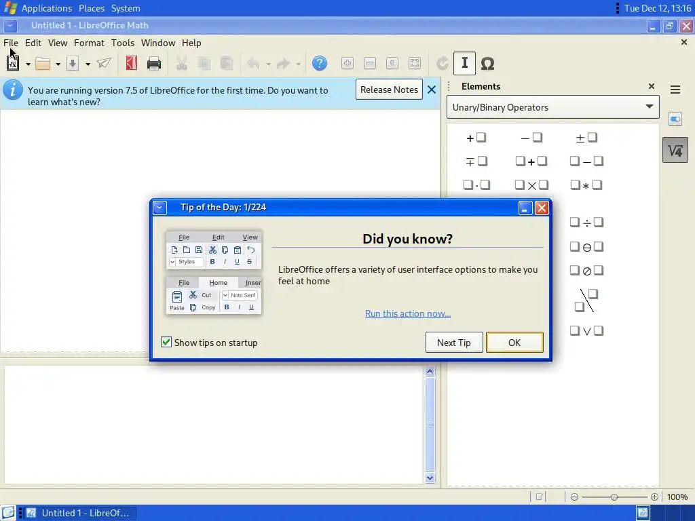Open the Save dropdown arrow
The width and height of the screenshot is (695, 521).
coord(88,64)
